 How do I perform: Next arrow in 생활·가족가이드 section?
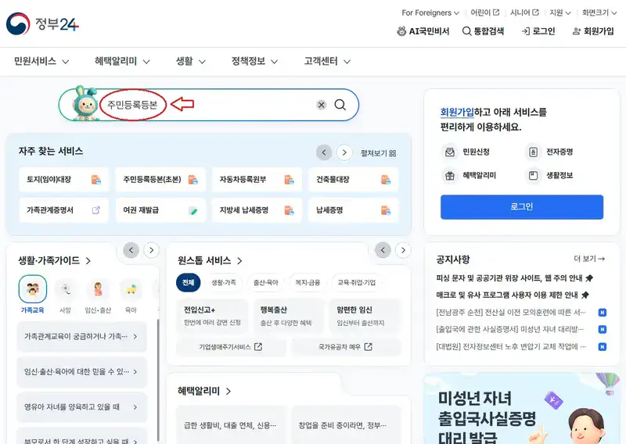(151, 250)
